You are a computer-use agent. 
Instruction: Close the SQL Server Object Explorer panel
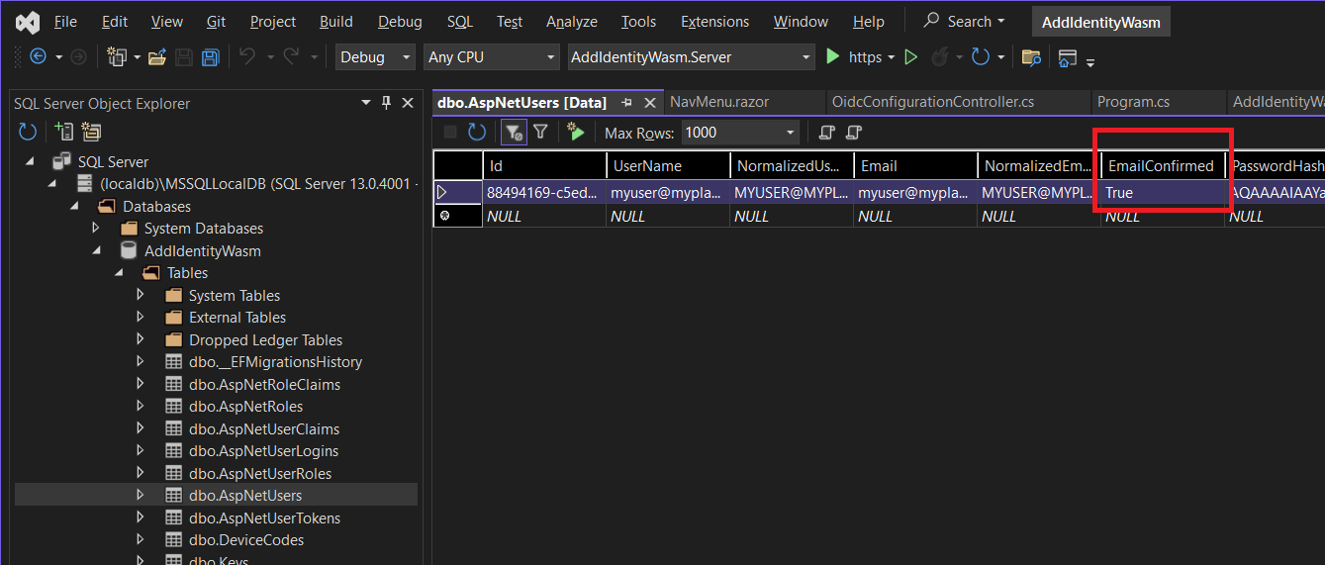408,103
